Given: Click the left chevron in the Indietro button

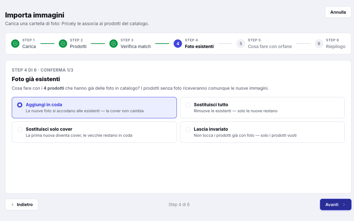Looking at the screenshot, I should (x=13, y=204).
